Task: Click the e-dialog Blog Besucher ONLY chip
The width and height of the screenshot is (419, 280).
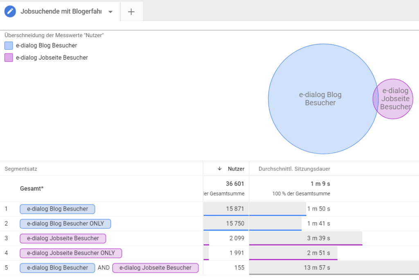Action: 65,224
